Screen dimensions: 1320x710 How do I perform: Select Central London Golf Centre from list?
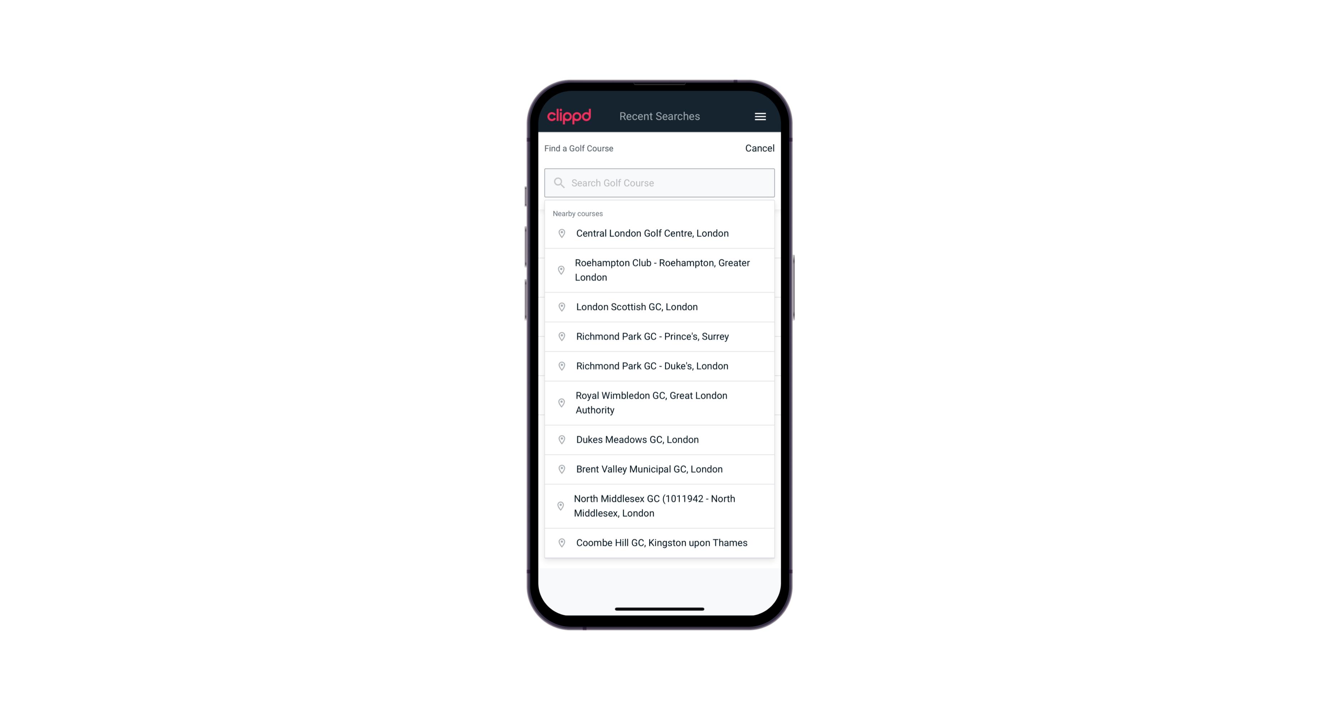point(659,232)
